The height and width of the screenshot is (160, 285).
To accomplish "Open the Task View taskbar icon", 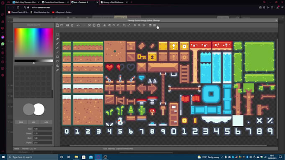I will click(69, 157).
